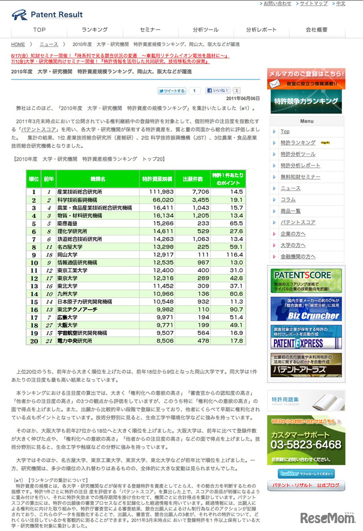
Task: Open 特許分析レポート in the side menu
Action: [x=301, y=166]
